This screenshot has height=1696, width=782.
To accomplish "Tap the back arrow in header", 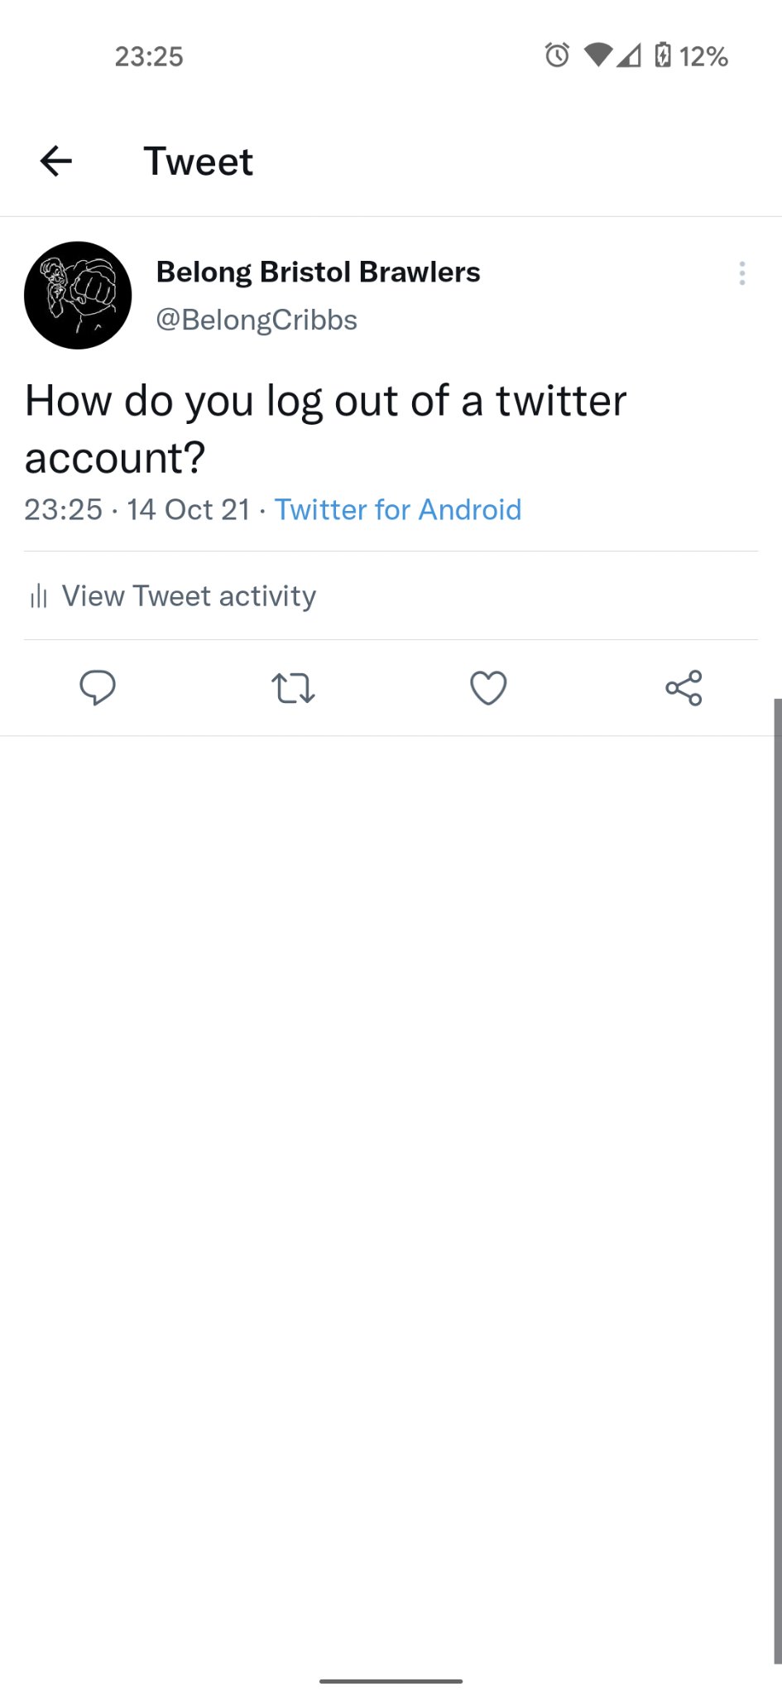I will [x=56, y=161].
